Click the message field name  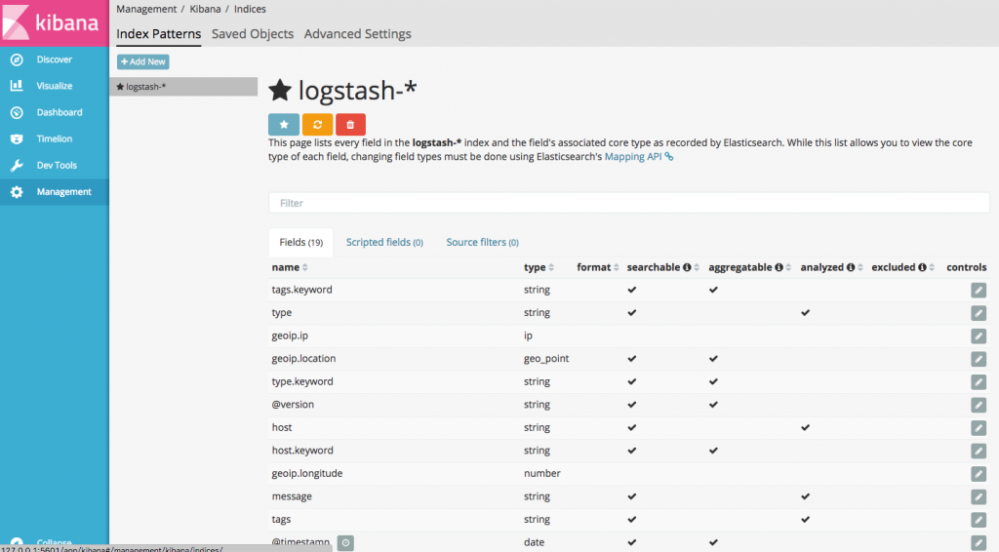coord(292,496)
